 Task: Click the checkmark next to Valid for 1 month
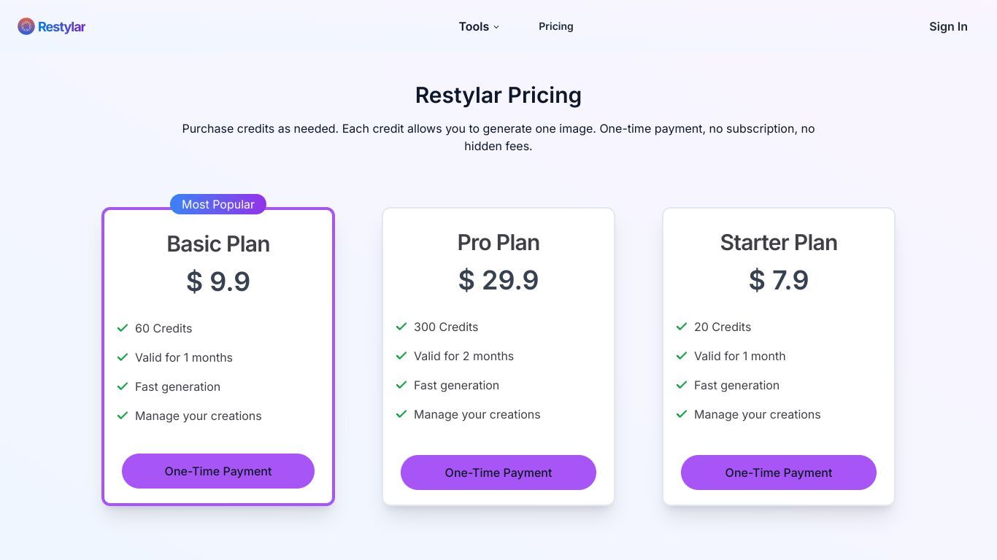682,356
